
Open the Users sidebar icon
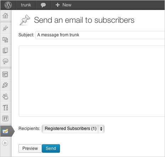coord(5,96)
